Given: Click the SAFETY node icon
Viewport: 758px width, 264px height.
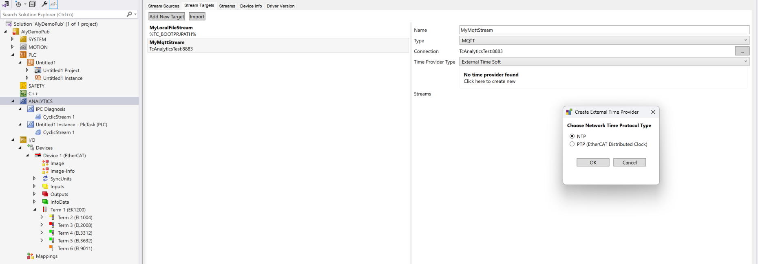Looking at the screenshot, I should [x=23, y=86].
